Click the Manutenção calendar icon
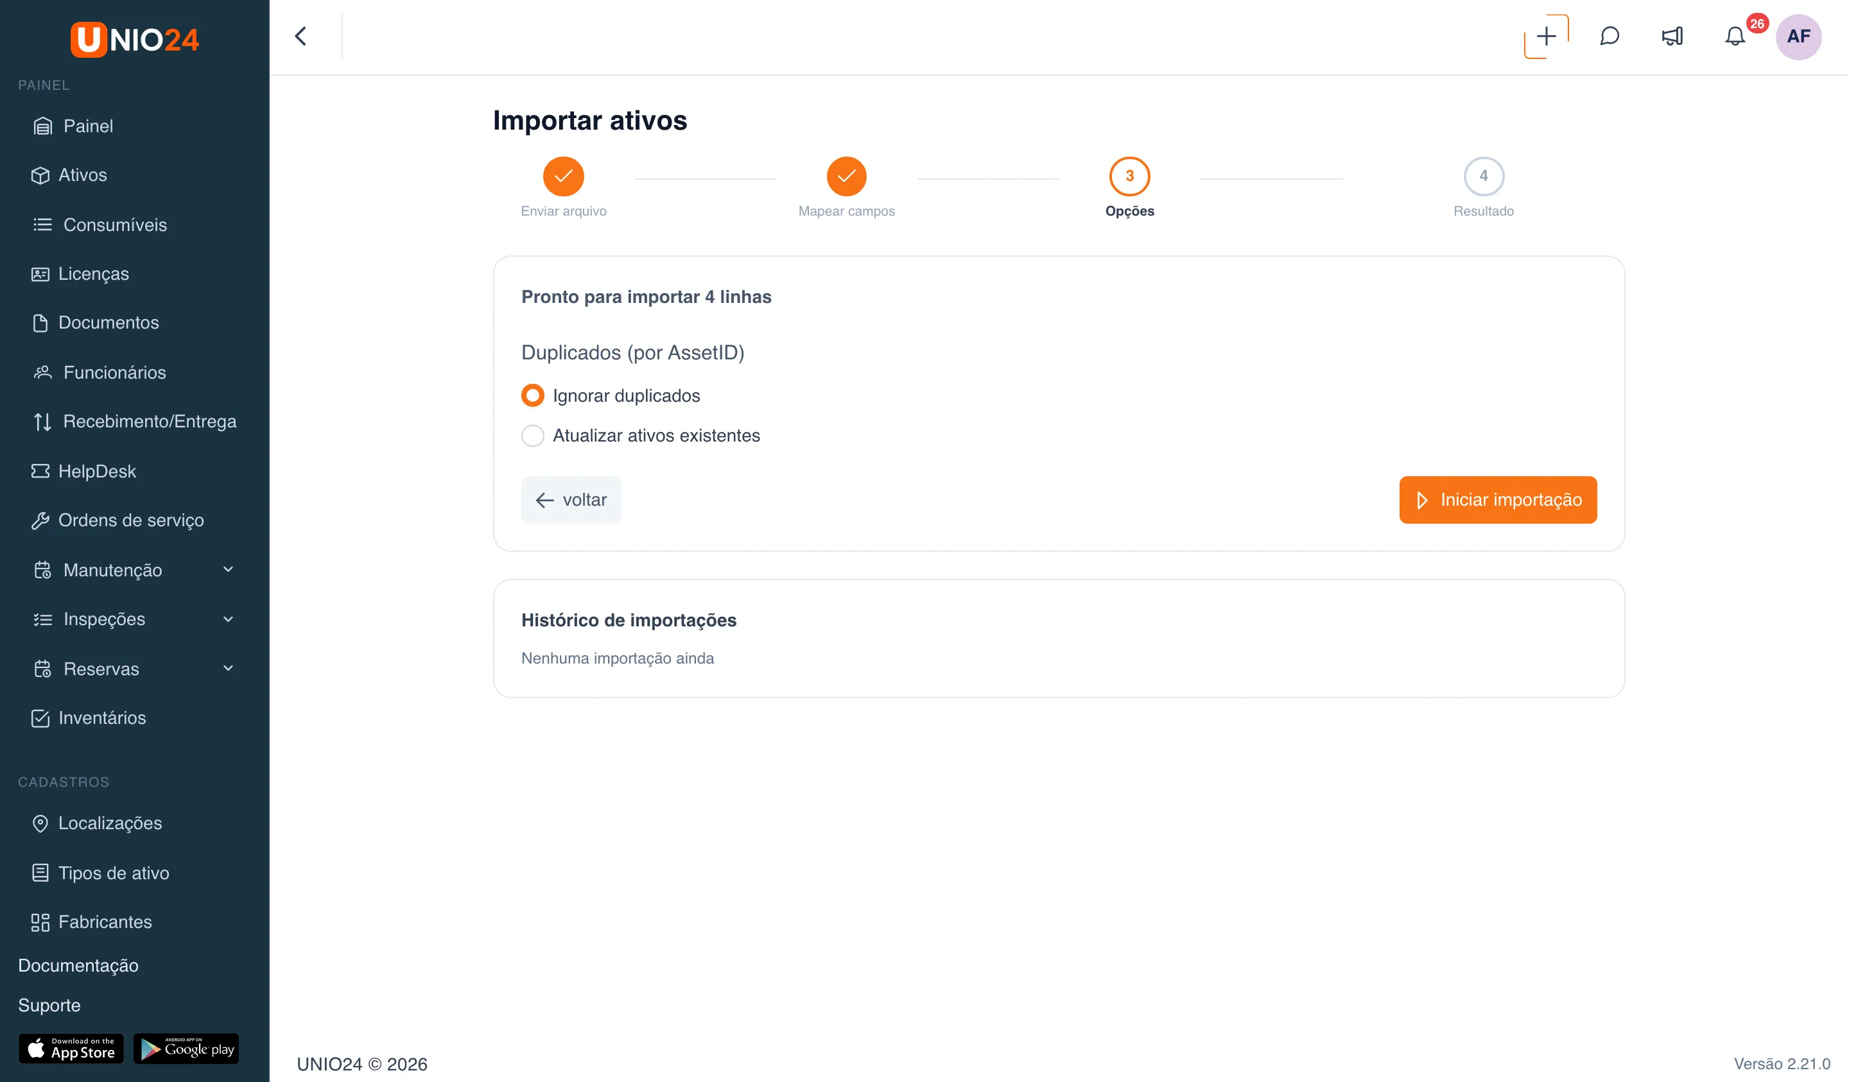The image size is (1849, 1082). tap(42, 570)
